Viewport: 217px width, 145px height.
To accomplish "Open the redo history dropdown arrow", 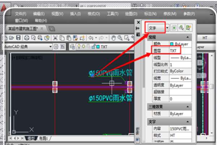I will coord(106,38).
